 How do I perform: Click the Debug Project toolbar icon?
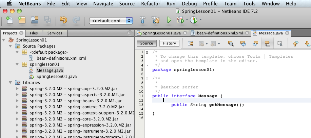pos(180,20)
